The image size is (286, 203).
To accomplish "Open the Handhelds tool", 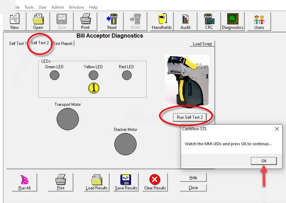I will click(x=162, y=22).
